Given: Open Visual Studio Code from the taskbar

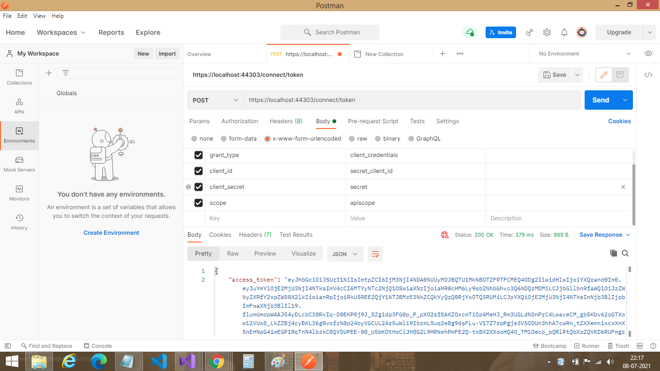Looking at the screenshot, I should pos(158,361).
